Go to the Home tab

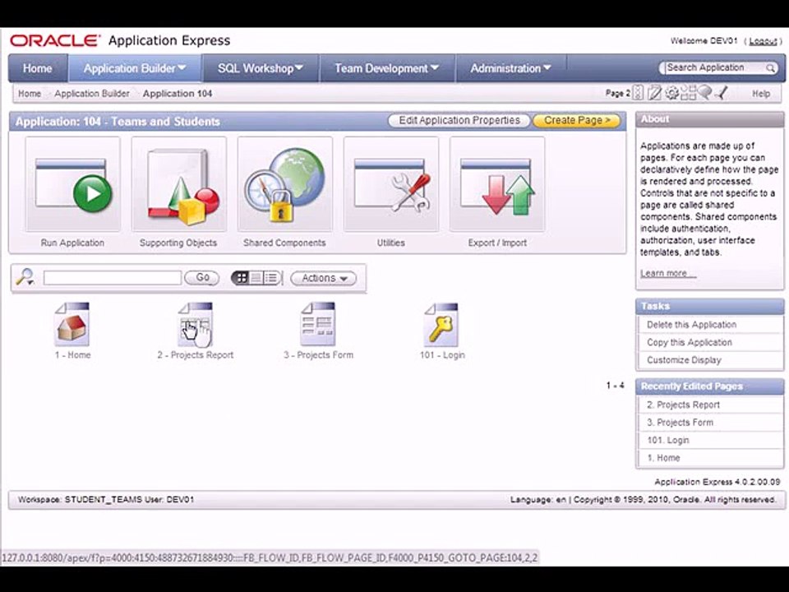(x=38, y=68)
